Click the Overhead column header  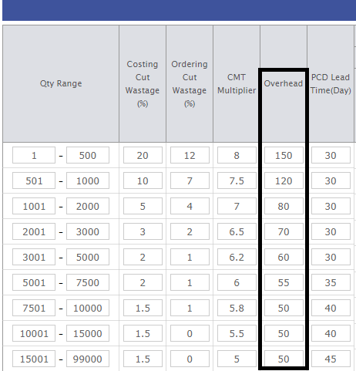(284, 83)
